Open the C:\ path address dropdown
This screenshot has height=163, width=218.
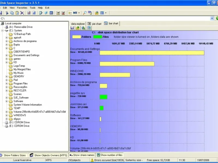coord(212,18)
